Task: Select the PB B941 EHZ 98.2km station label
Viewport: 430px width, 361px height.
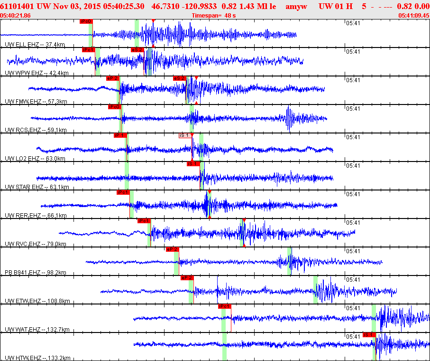Action: point(36,273)
